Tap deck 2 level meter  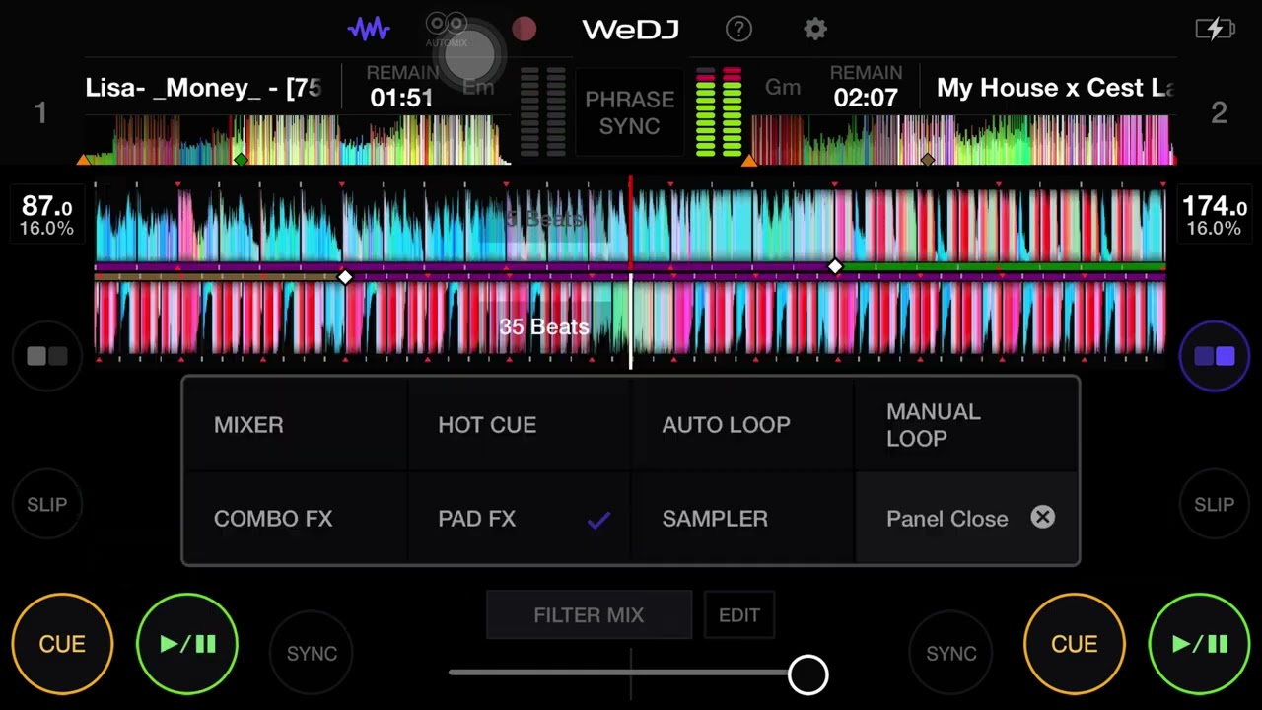719,111
